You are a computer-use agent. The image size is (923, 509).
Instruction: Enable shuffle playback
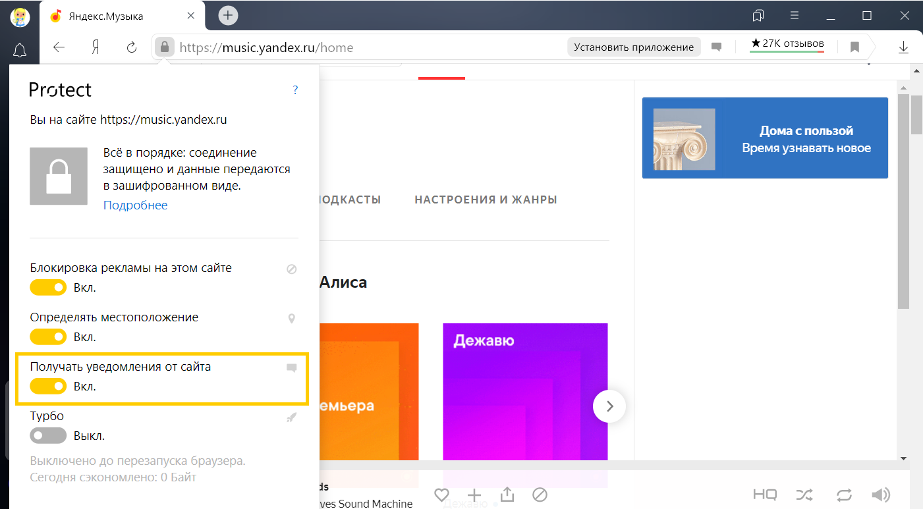pyautogui.click(x=805, y=495)
